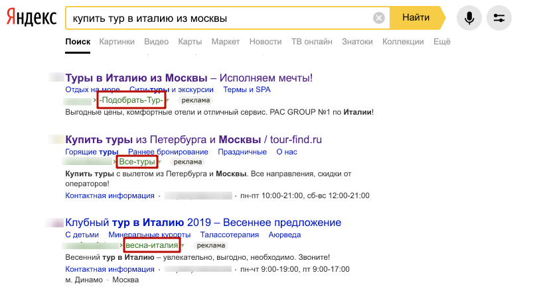
Task: Click the 'весна-италия' display URL
Action: pos(152,245)
